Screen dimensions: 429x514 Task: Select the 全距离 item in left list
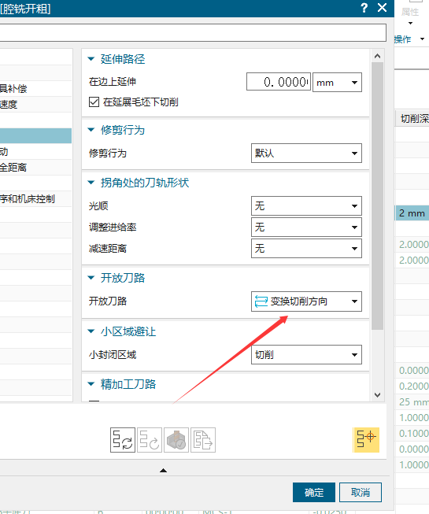[x=35, y=167]
